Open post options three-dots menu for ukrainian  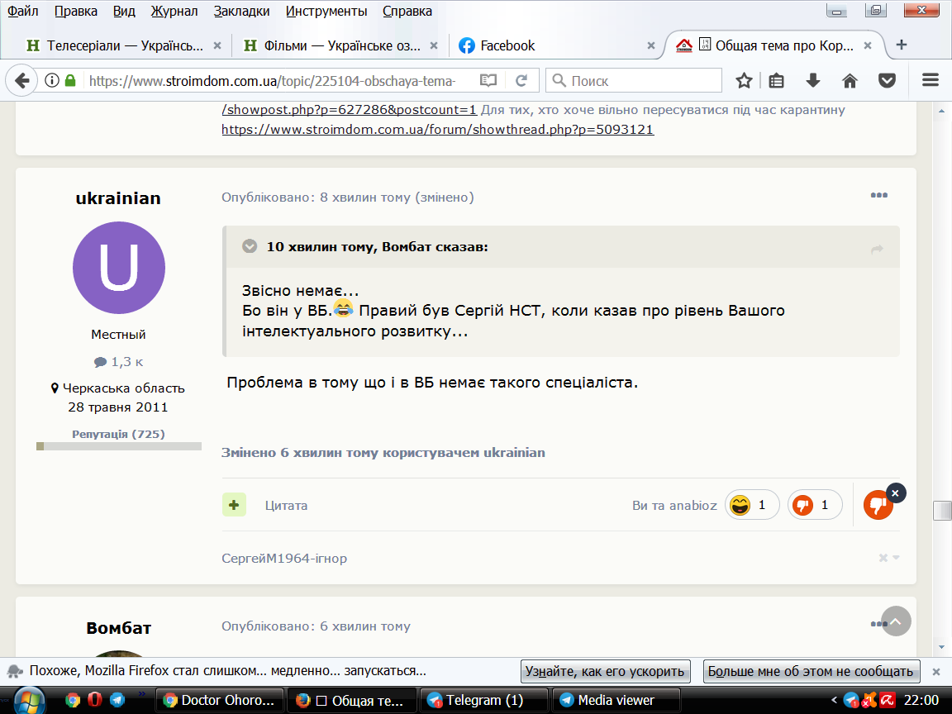[878, 196]
